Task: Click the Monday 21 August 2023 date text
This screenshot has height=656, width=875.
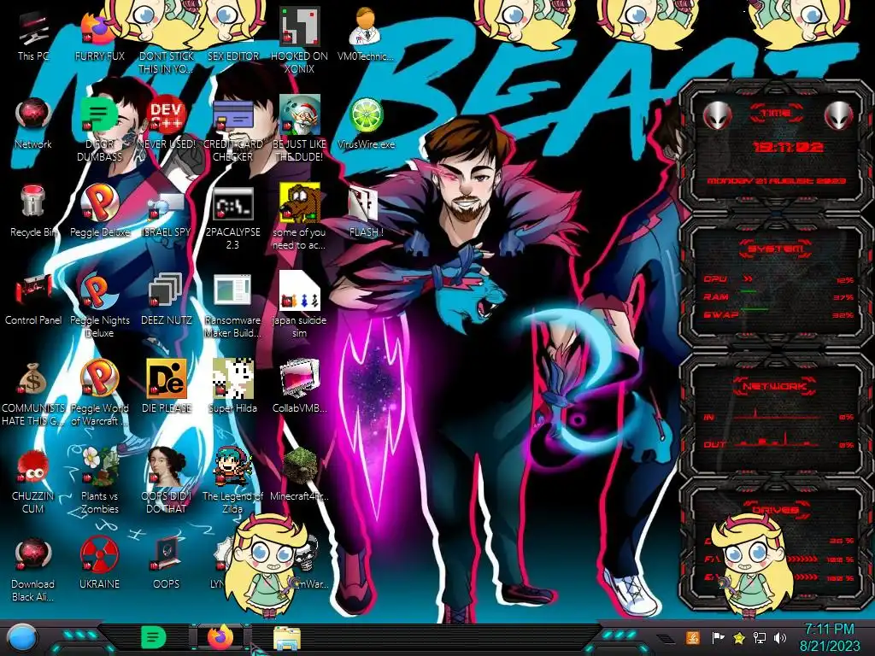Action: tap(776, 181)
